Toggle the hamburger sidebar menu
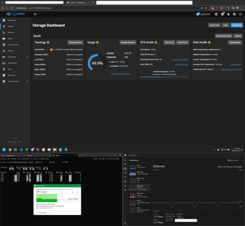This screenshot has height=226, width=245. pyautogui.click(x=35, y=14)
